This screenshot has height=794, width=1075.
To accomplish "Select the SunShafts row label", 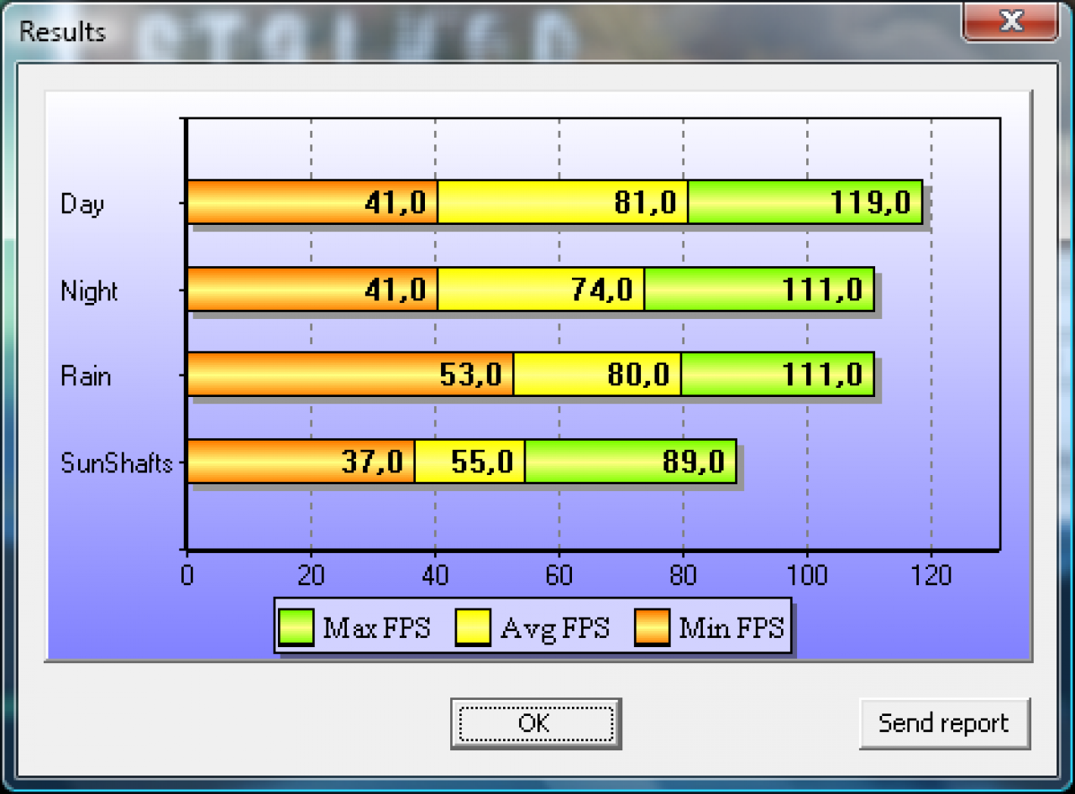I will (117, 462).
